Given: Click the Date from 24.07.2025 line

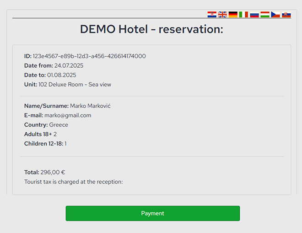Looking at the screenshot, I should [x=54, y=65].
